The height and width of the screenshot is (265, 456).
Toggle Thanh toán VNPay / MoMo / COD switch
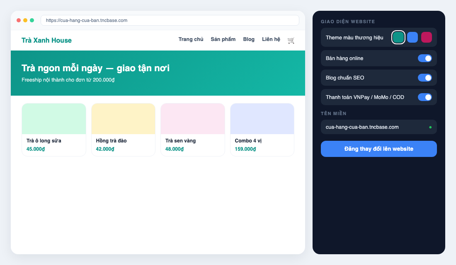tap(425, 97)
